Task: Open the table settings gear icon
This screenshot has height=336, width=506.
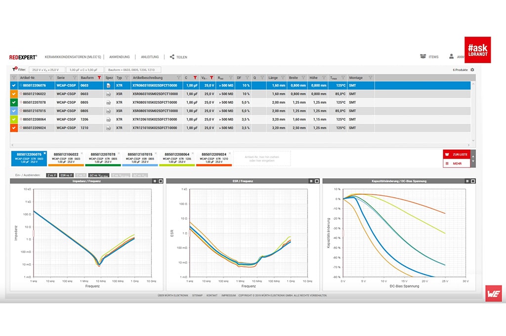Action: coord(472,70)
